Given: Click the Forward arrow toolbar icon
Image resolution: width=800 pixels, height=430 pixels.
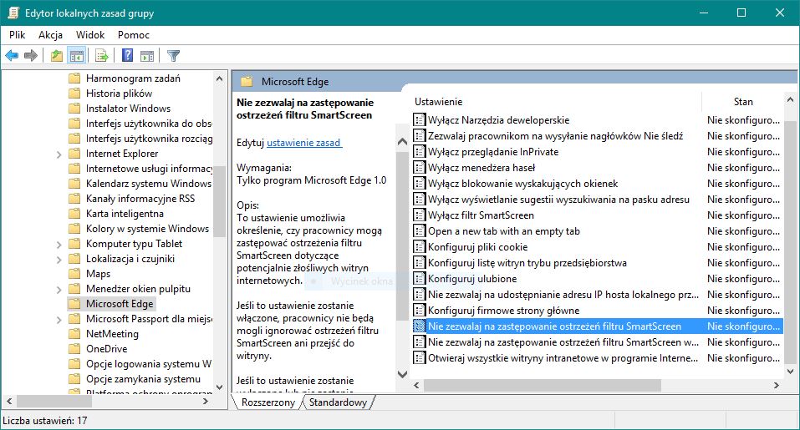Looking at the screenshot, I should pyautogui.click(x=31, y=56).
